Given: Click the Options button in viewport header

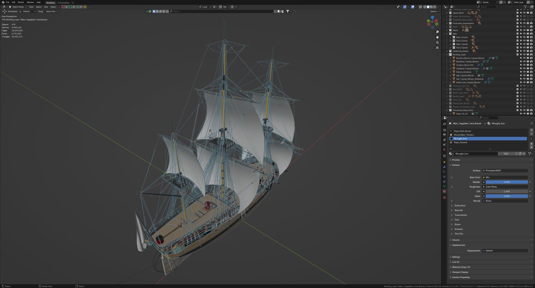Looking at the screenshot, I should pyautogui.click(x=434, y=11).
